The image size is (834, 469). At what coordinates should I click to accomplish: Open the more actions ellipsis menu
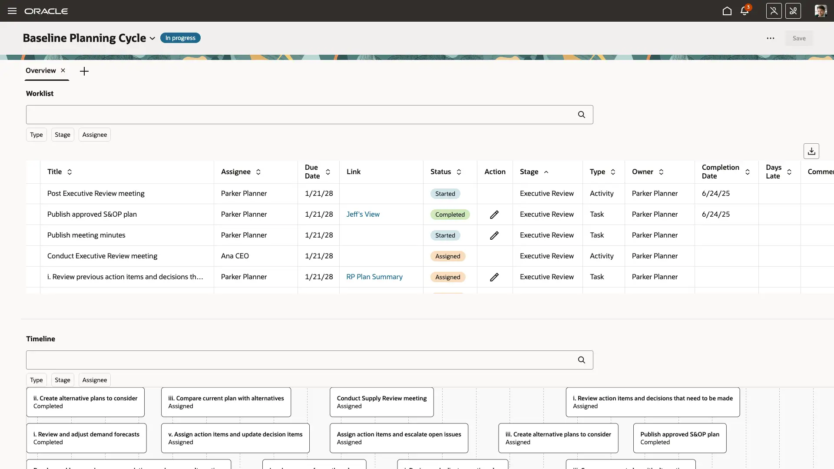771,38
